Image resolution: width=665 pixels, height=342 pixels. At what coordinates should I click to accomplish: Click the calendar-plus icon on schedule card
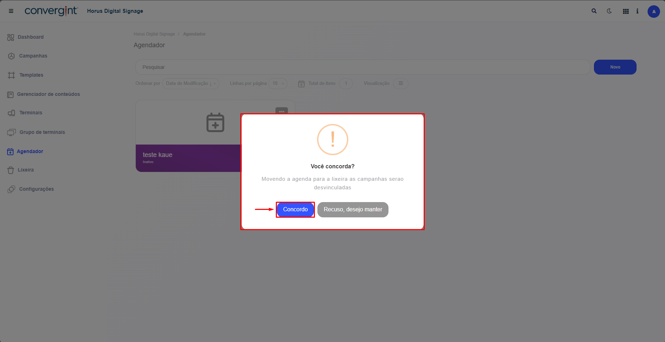pyautogui.click(x=215, y=123)
